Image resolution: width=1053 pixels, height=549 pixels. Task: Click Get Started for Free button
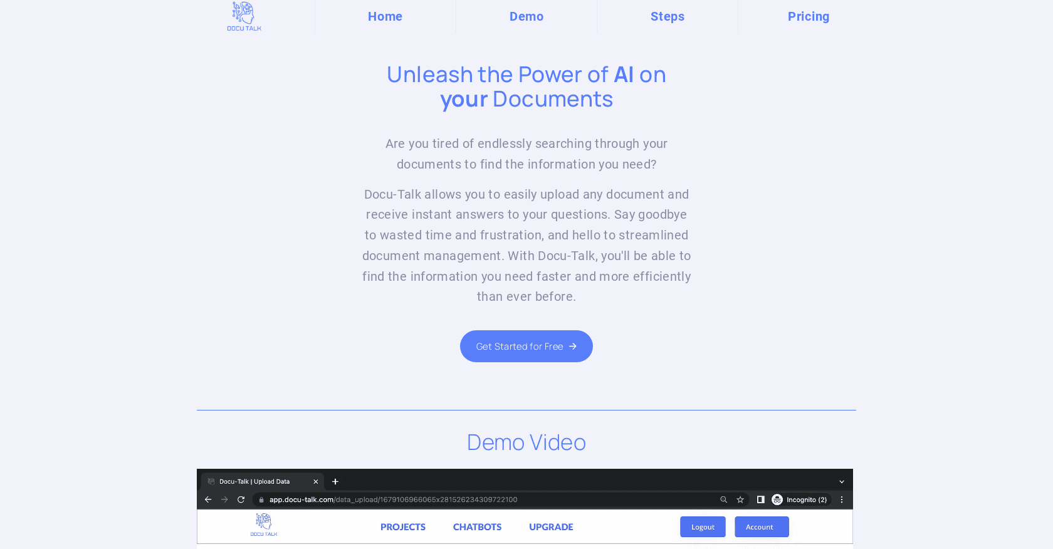pos(526,346)
